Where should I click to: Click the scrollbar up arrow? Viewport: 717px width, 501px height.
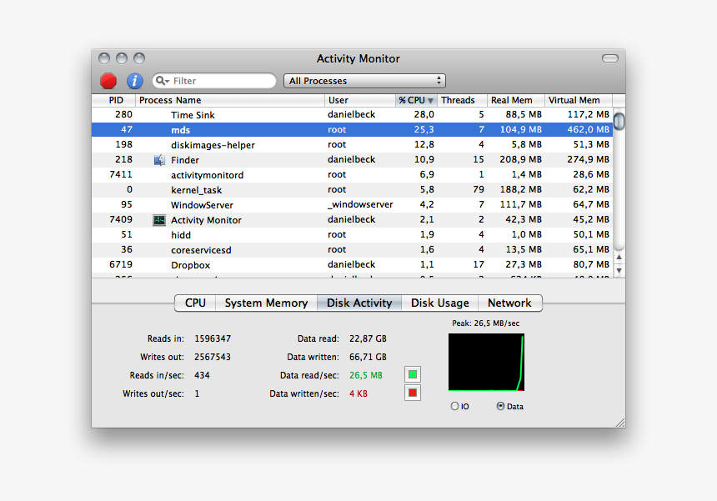point(619,258)
